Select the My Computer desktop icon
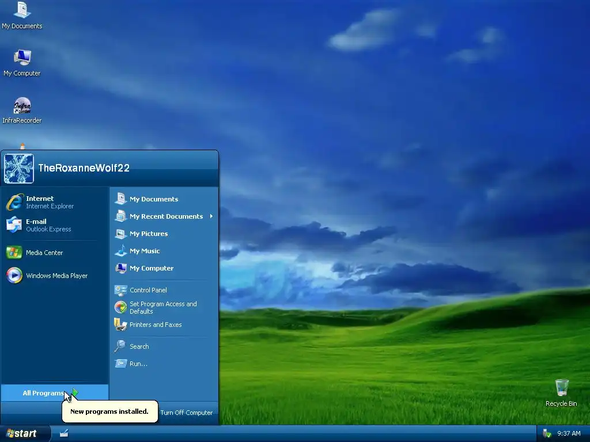 pyautogui.click(x=22, y=63)
